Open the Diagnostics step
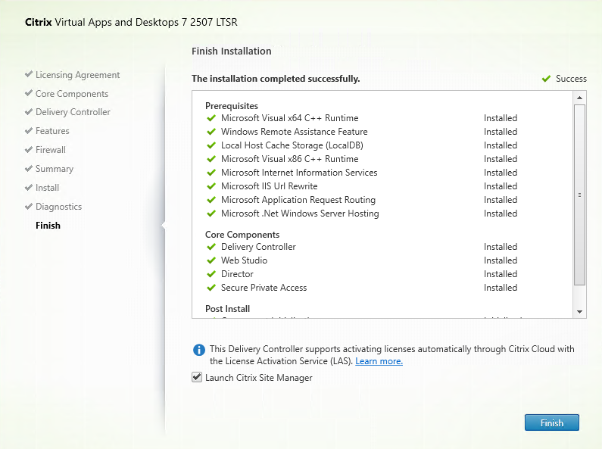This screenshot has width=602, height=449. click(x=58, y=207)
